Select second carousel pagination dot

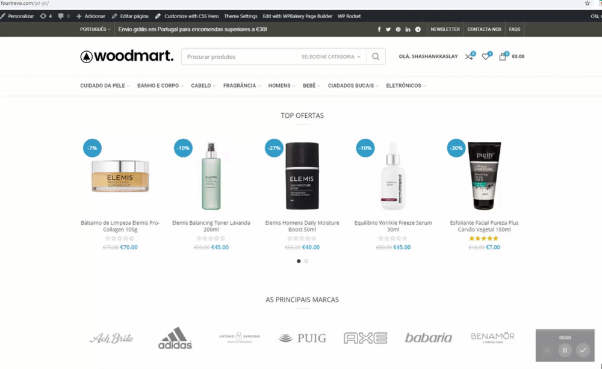pos(306,261)
